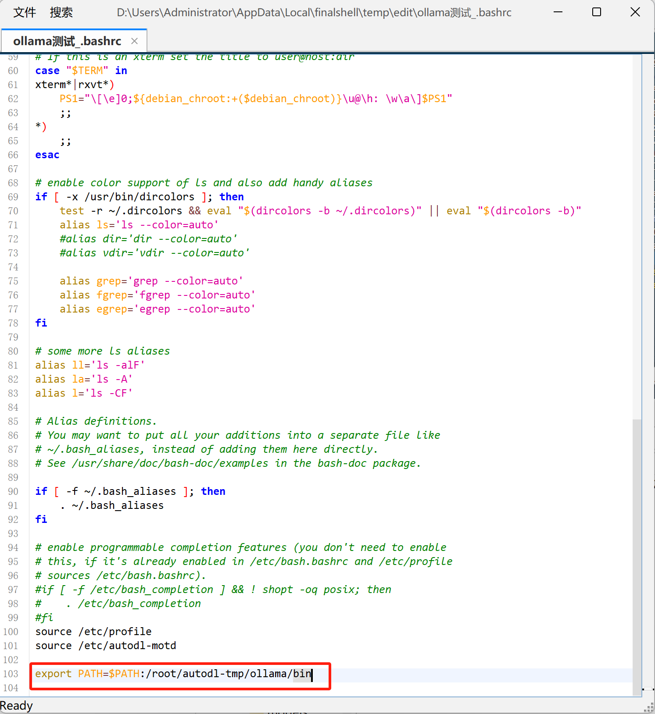Click the vertical scrollbar thumb
This screenshot has height=714, width=655.
[637, 557]
